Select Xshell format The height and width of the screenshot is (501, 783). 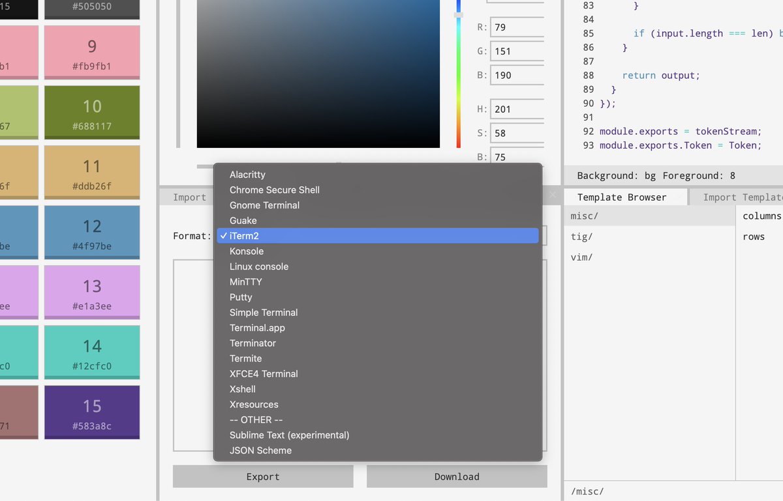pyautogui.click(x=378, y=389)
